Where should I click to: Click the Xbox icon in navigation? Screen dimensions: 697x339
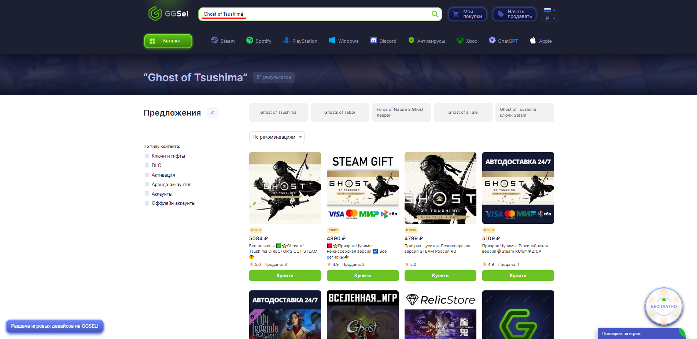coord(460,40)
